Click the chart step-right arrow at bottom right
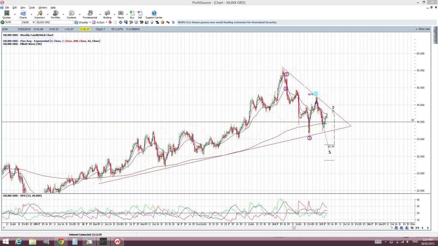The height and width of the screenshot is (246, 438). (x=428, y=228)
